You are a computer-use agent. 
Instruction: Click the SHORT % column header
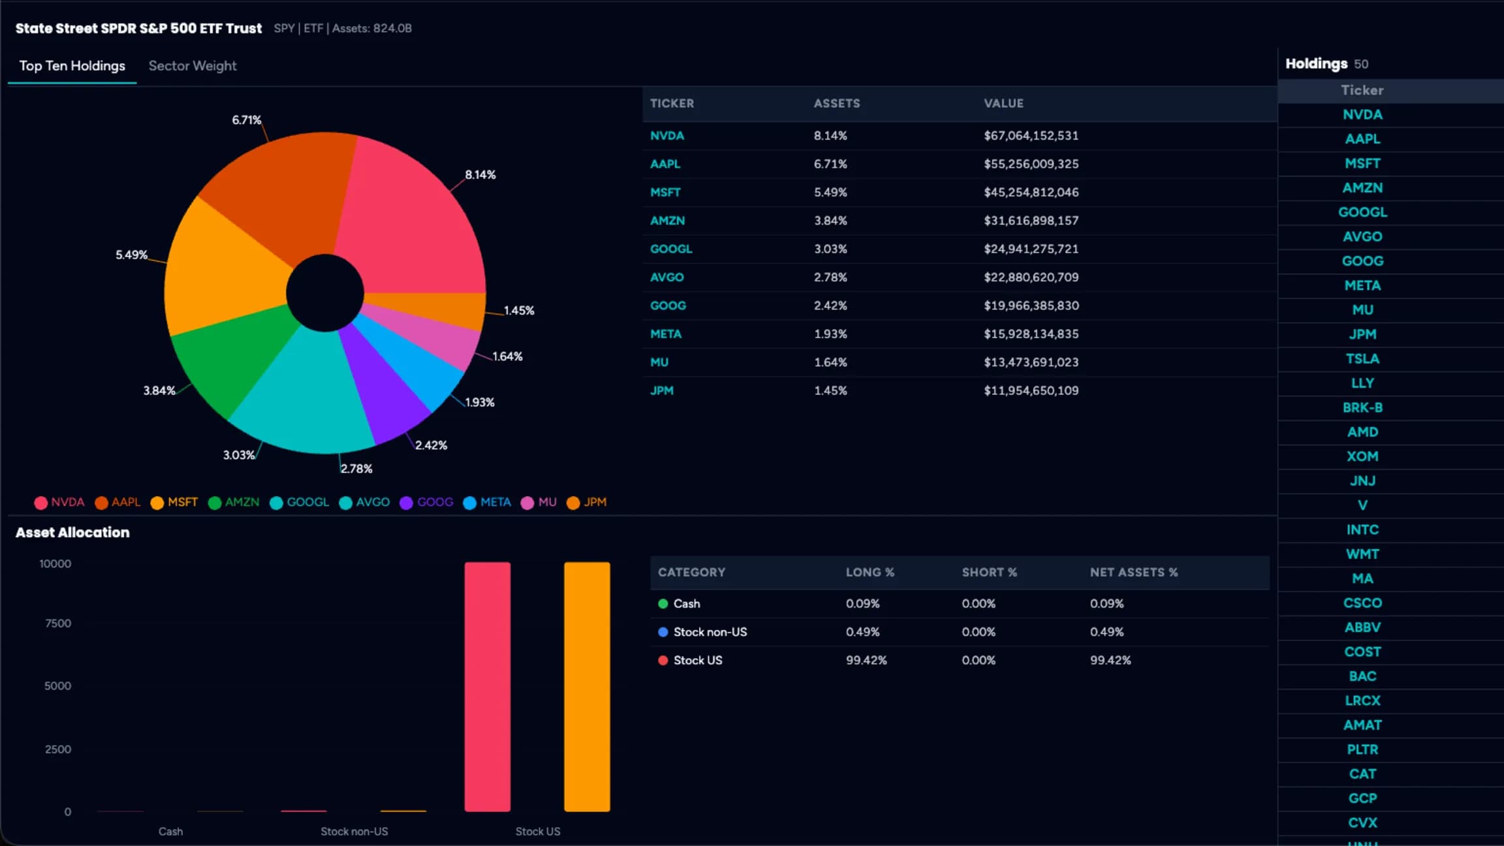click(x=989, y=572)
